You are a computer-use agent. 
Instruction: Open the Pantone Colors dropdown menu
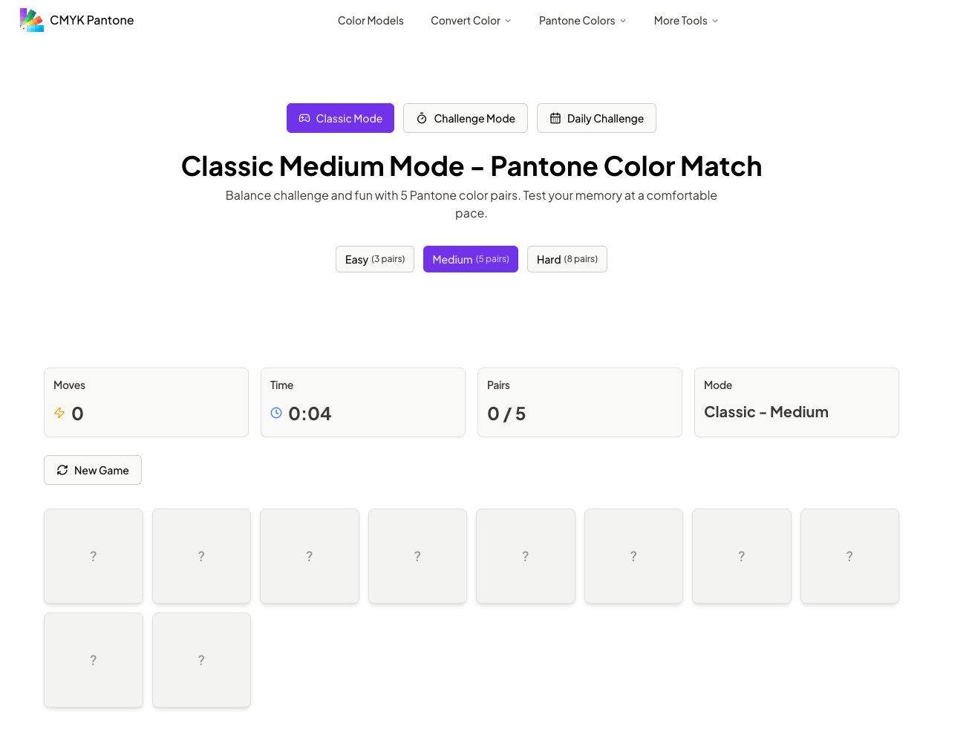pyautogui.click(x=582, y=21)
